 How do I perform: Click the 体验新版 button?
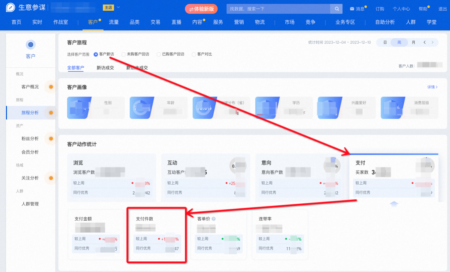coord(201,9)
